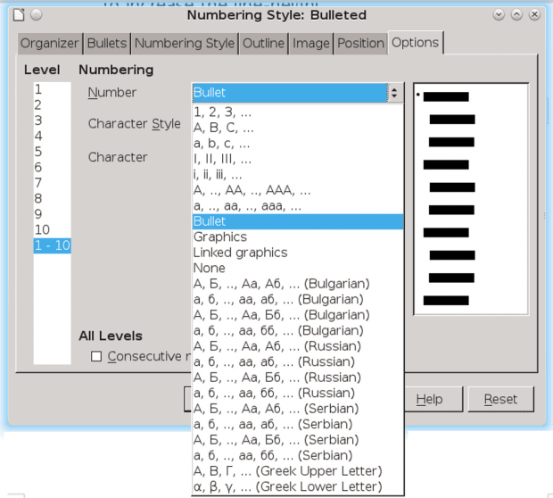This screenshot has height=498, width=553.
Task: Pick uppercase 'Аа, Бб' (Russian) option
Action: (298, 378)
